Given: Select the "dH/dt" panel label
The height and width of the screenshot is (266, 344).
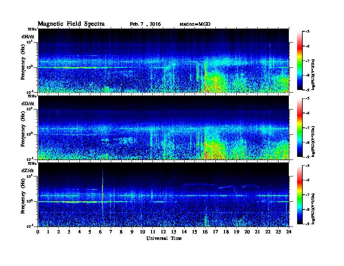Looking at the screenshot, I should (28, 37).
